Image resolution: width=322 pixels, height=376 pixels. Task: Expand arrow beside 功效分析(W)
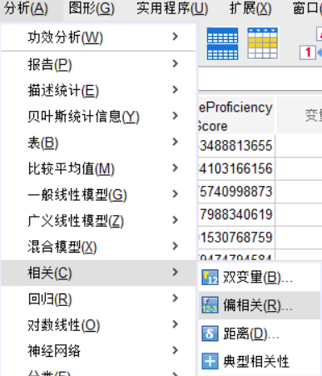pos(175,37)
